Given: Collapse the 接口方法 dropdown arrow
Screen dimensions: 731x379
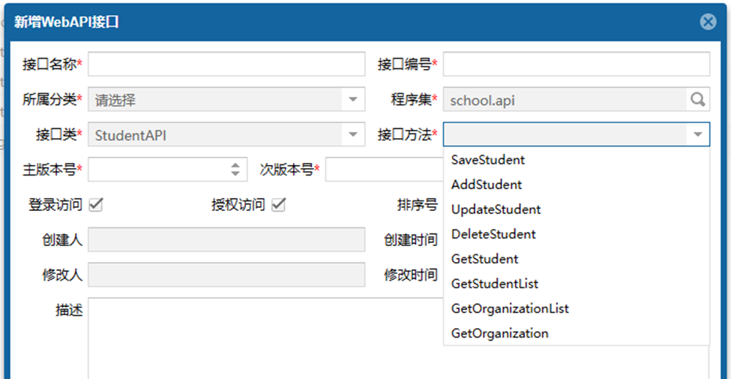Looking at the screenshot, I should (x=698, y=134).
